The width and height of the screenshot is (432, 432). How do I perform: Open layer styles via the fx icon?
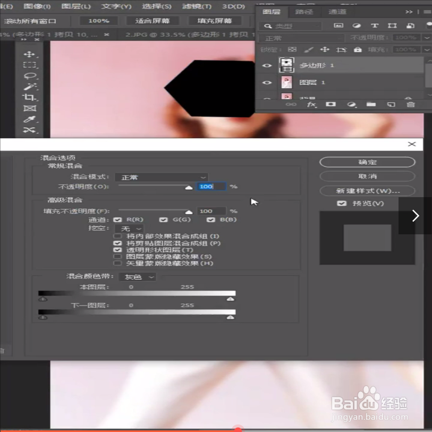(311, 105)
